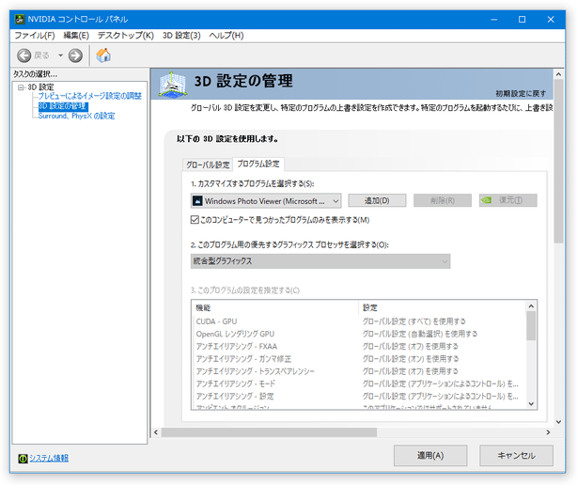Click the 復元 button with NVIDIA logo
Viewport: 577px width, 485px height.
coord(507,200)
